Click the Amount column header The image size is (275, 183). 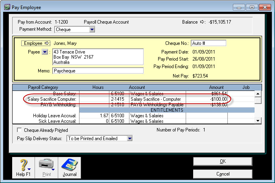point(216,87)
